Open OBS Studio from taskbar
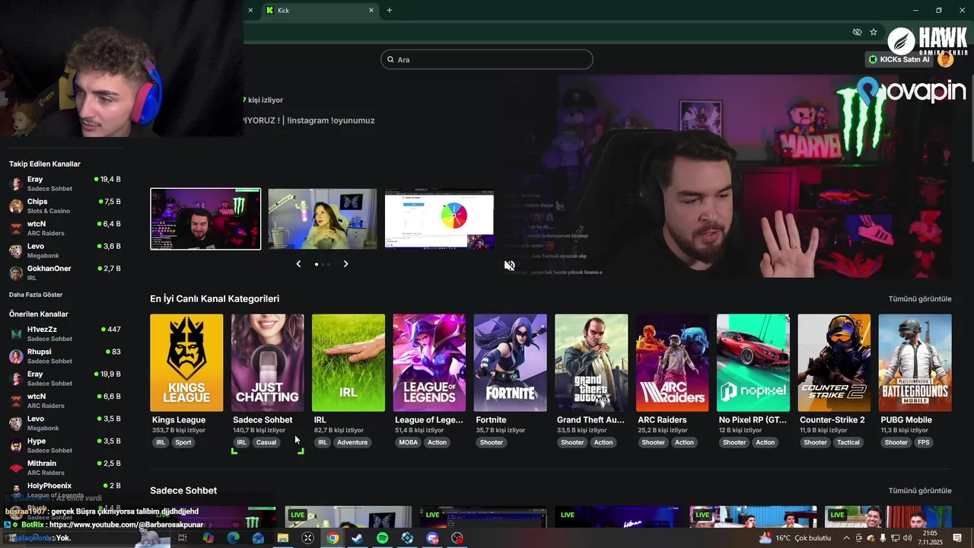Screen dimensions: 974x548 click(x=457, y=538)
